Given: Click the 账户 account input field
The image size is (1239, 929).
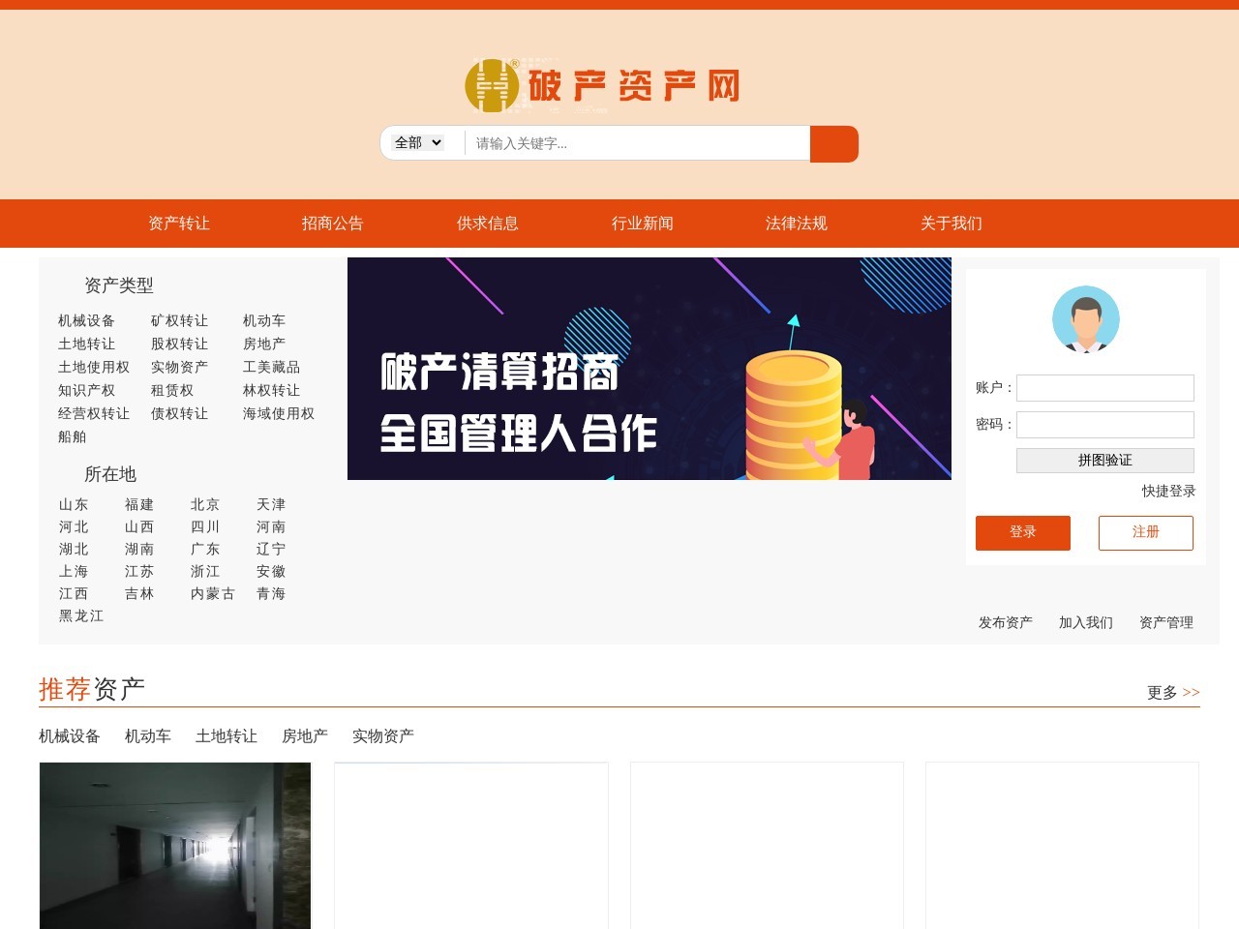Looking at the screenshot, I should click(x=1104, y=387).
